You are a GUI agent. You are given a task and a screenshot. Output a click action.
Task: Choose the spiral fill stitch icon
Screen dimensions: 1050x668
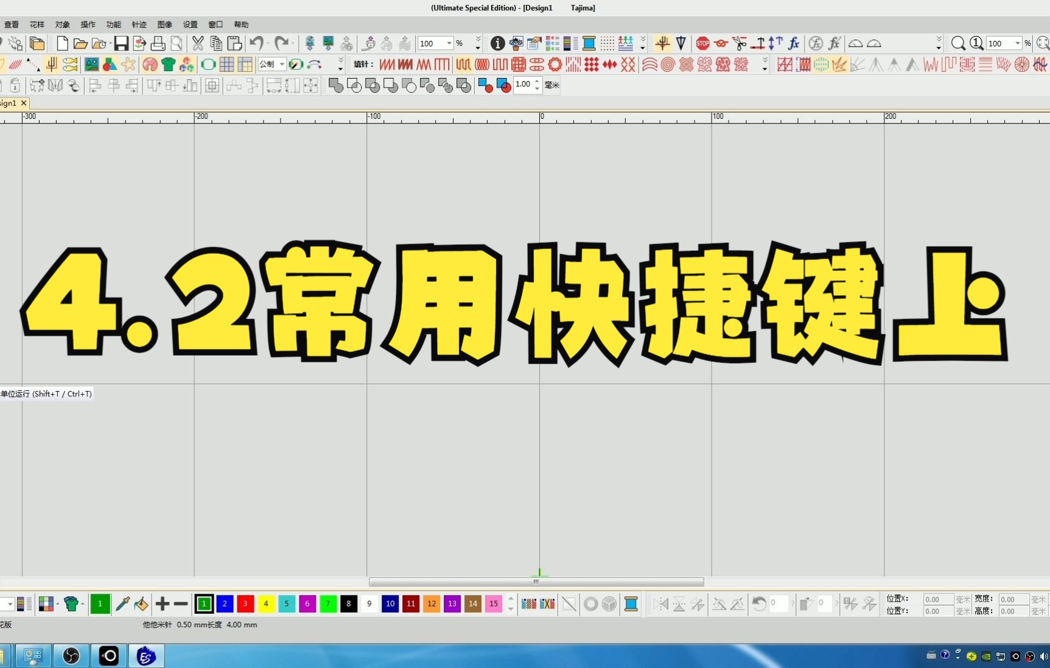tap(668, 64)
